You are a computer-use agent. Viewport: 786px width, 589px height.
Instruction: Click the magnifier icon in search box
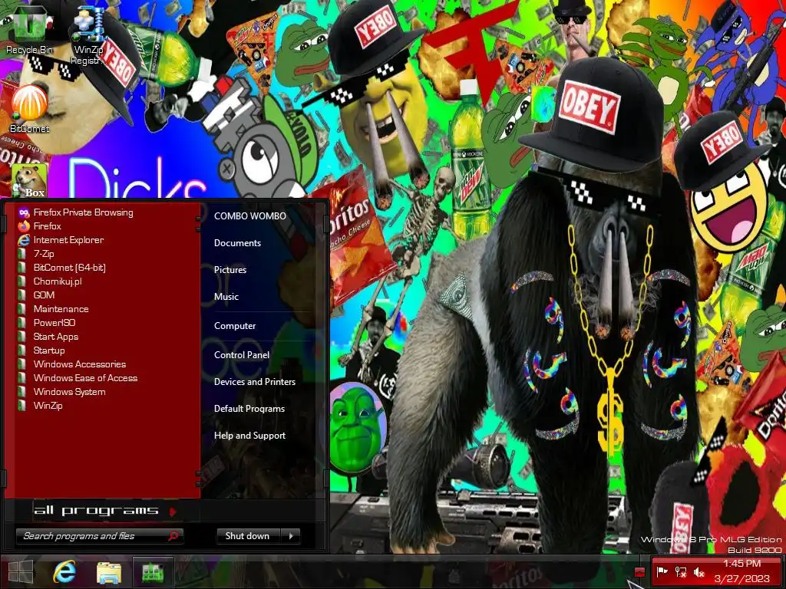[173, 536]
